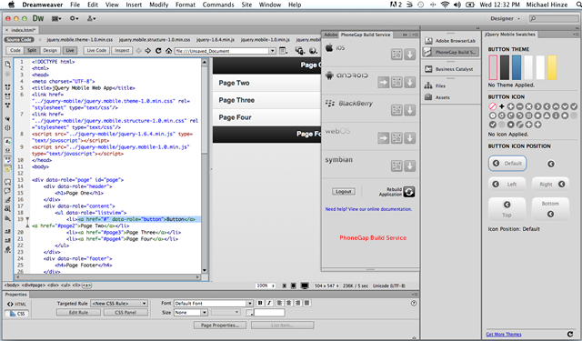The width and height of the screenshot is (582, 341).
Task: Open the Commands menu
Action: (x=218, y=5)
